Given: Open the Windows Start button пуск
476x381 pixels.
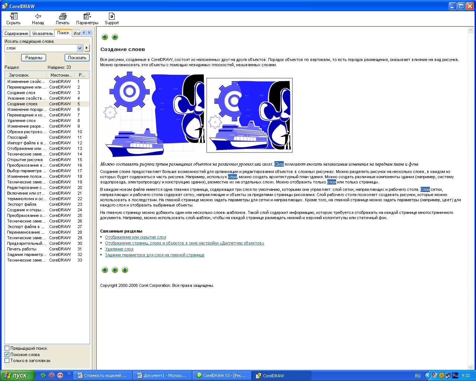Looking at the screenshot, I should [17, 375].
